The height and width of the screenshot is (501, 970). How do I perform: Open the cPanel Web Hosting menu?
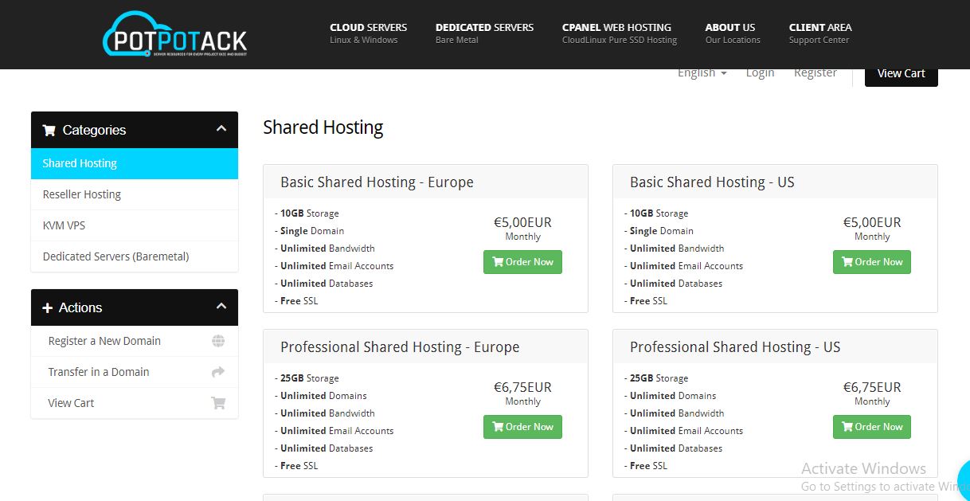point(619,33)
